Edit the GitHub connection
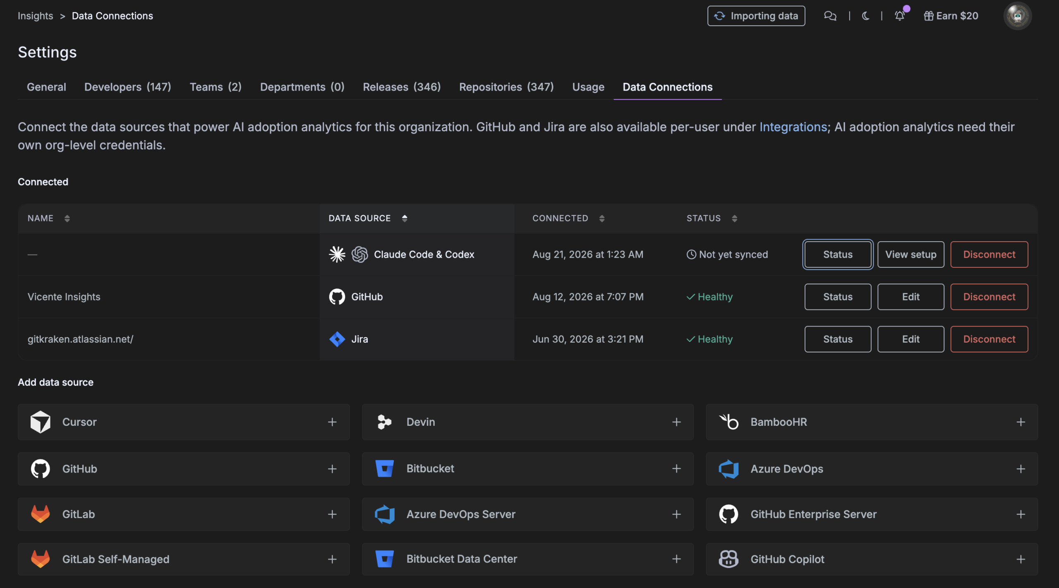 coord(910,296)
